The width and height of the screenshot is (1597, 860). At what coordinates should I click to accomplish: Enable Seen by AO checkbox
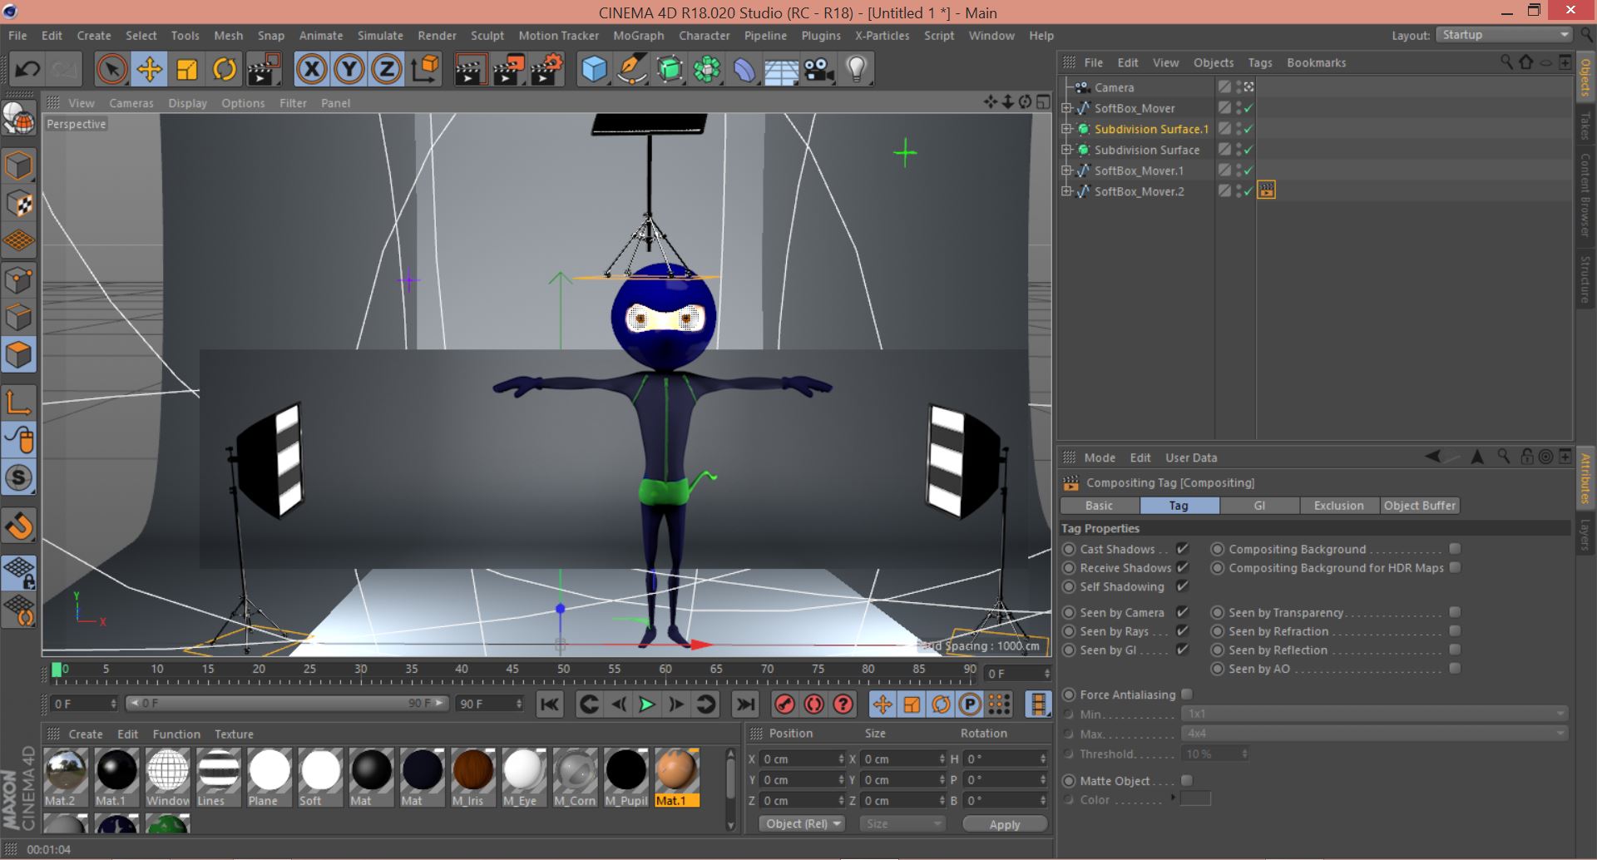1455,669
